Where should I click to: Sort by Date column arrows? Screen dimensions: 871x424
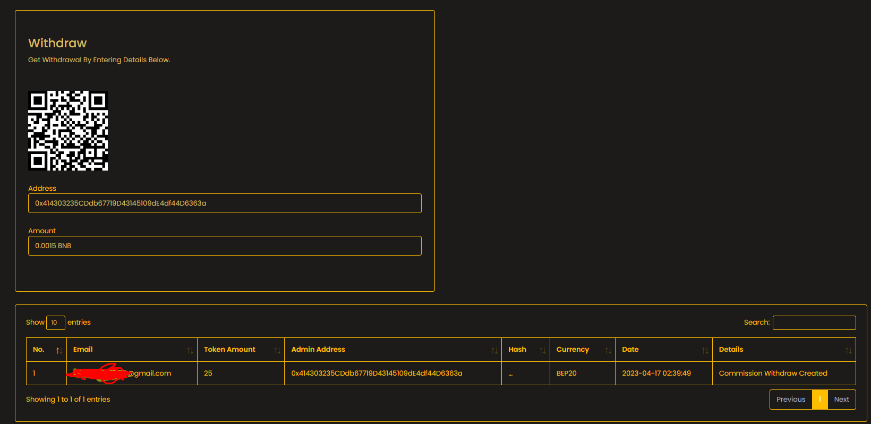pyautogui.click(x=705, y=350)
